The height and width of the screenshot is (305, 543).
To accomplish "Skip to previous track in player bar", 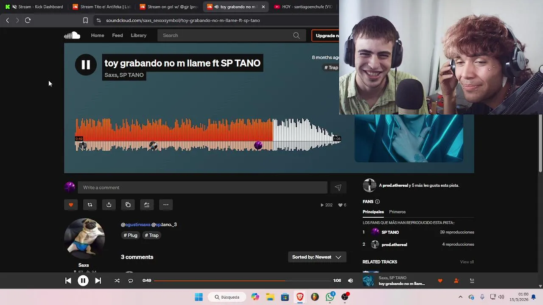I will [x=68, y=280].
